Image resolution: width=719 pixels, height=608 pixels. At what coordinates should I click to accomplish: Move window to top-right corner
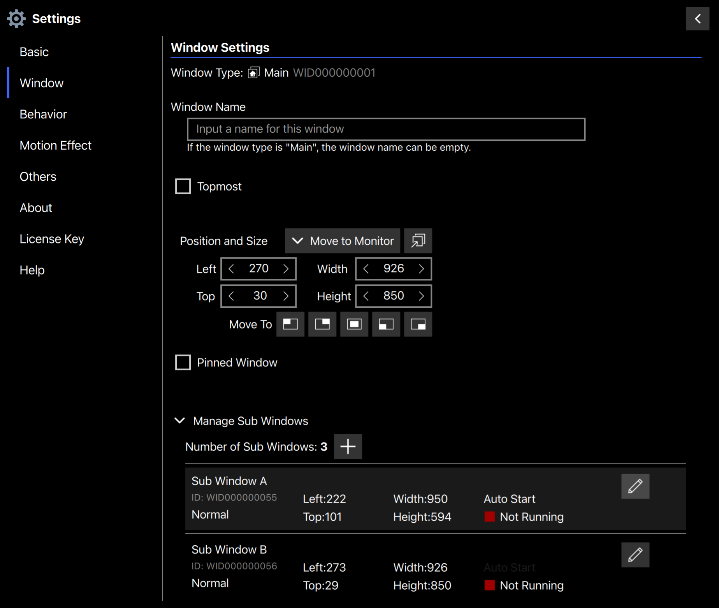[x=322, y=324]
